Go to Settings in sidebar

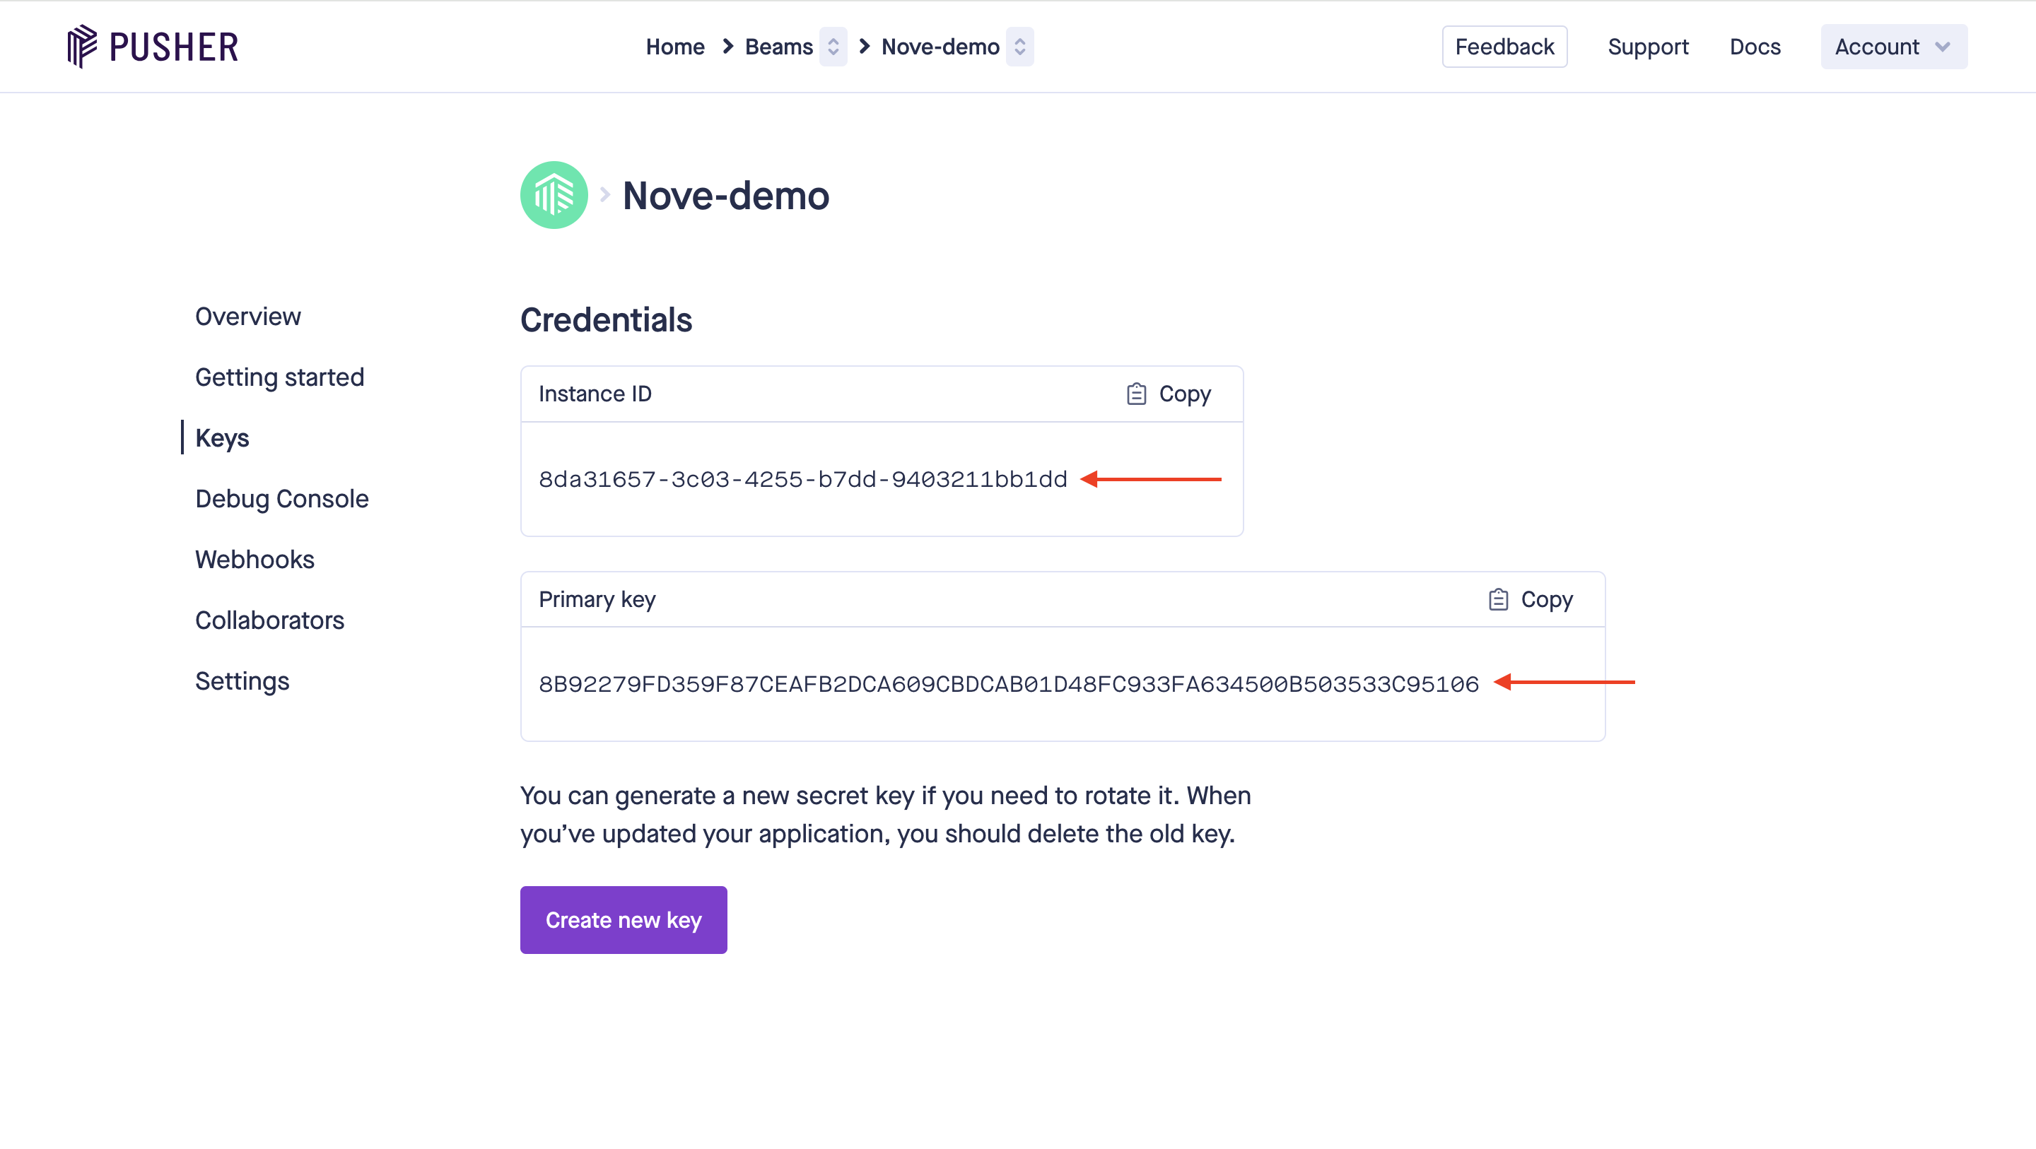click(x=242, y=681)
